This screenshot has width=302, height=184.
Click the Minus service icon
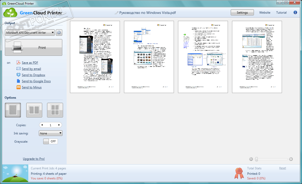19,87
